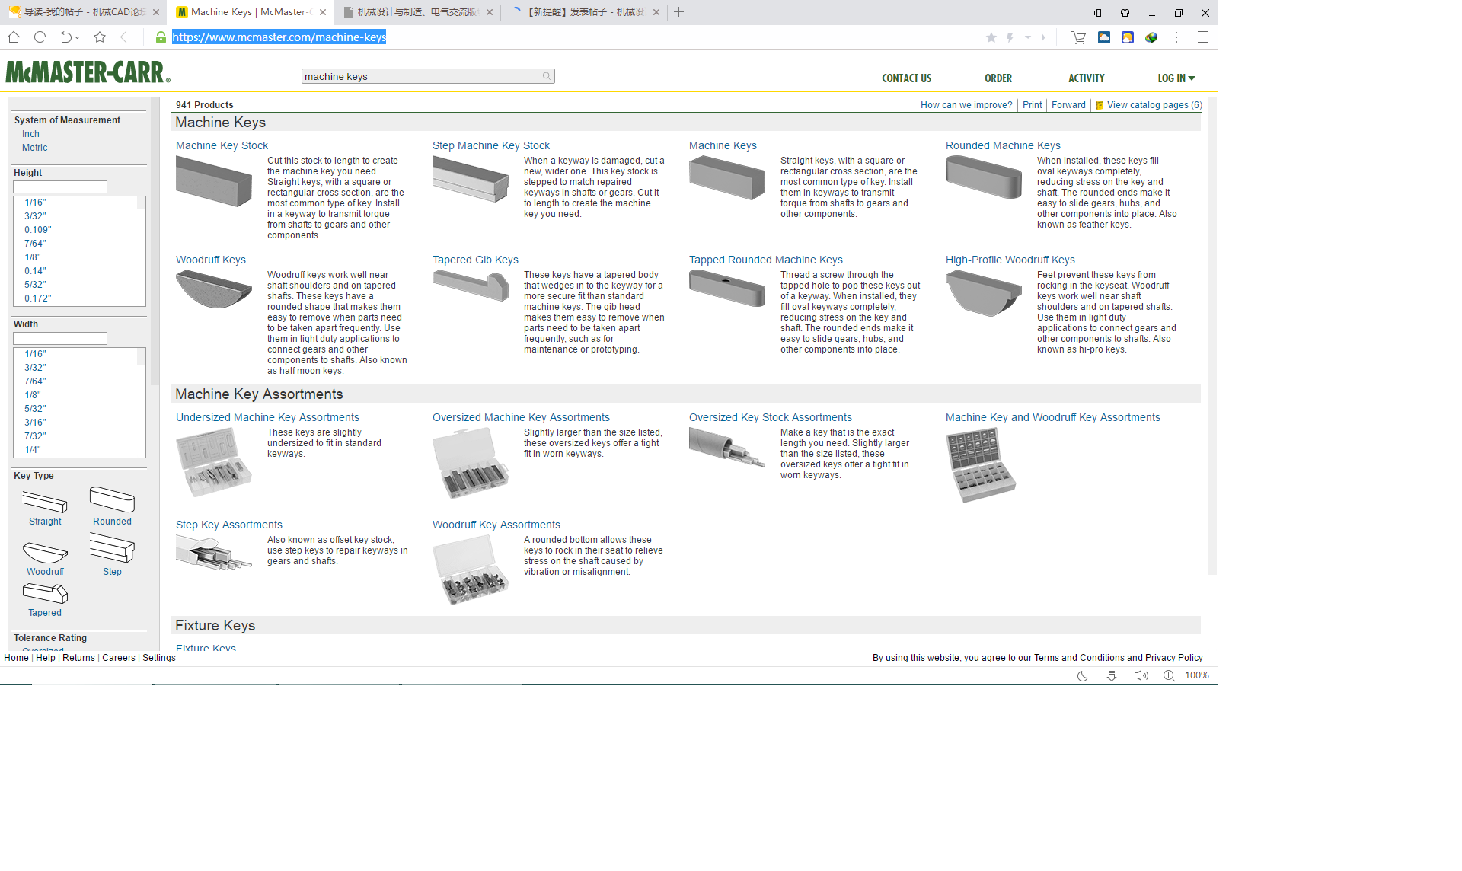
Task: Open Oversized Key Stock Assortments link
Action: [x=771, y=417]
